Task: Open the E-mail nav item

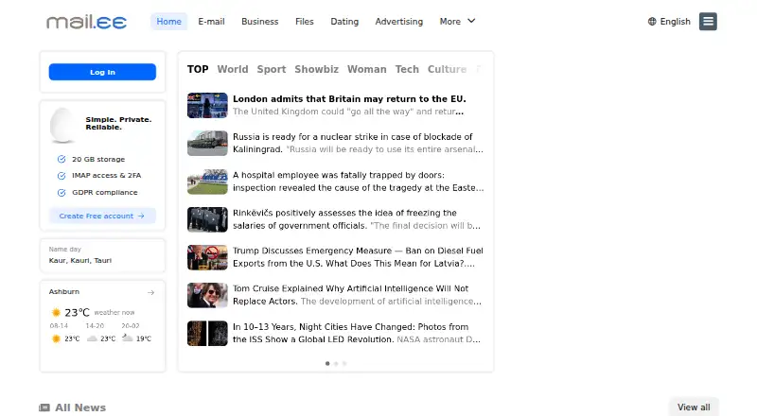Action: (211, 21)
